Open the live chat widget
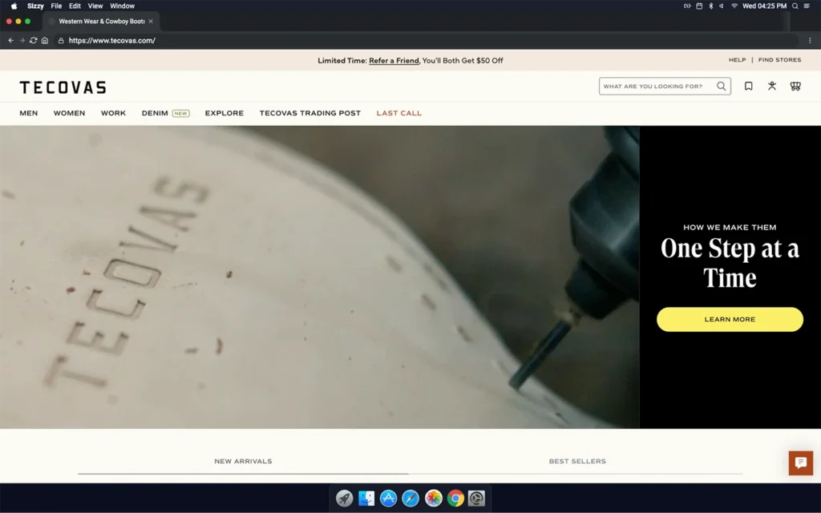 point(800,463)
